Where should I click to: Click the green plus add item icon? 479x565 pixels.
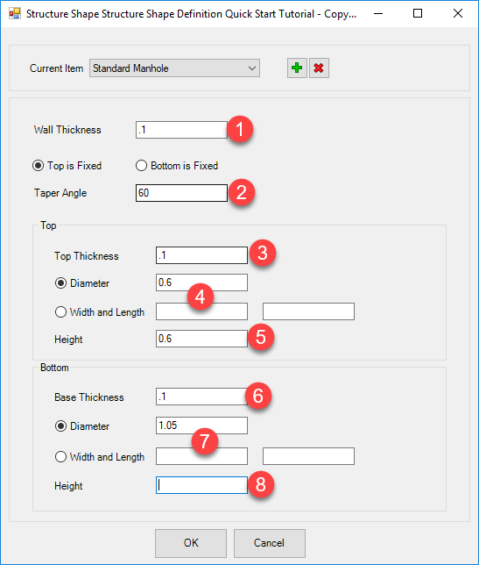click(297, 68)
